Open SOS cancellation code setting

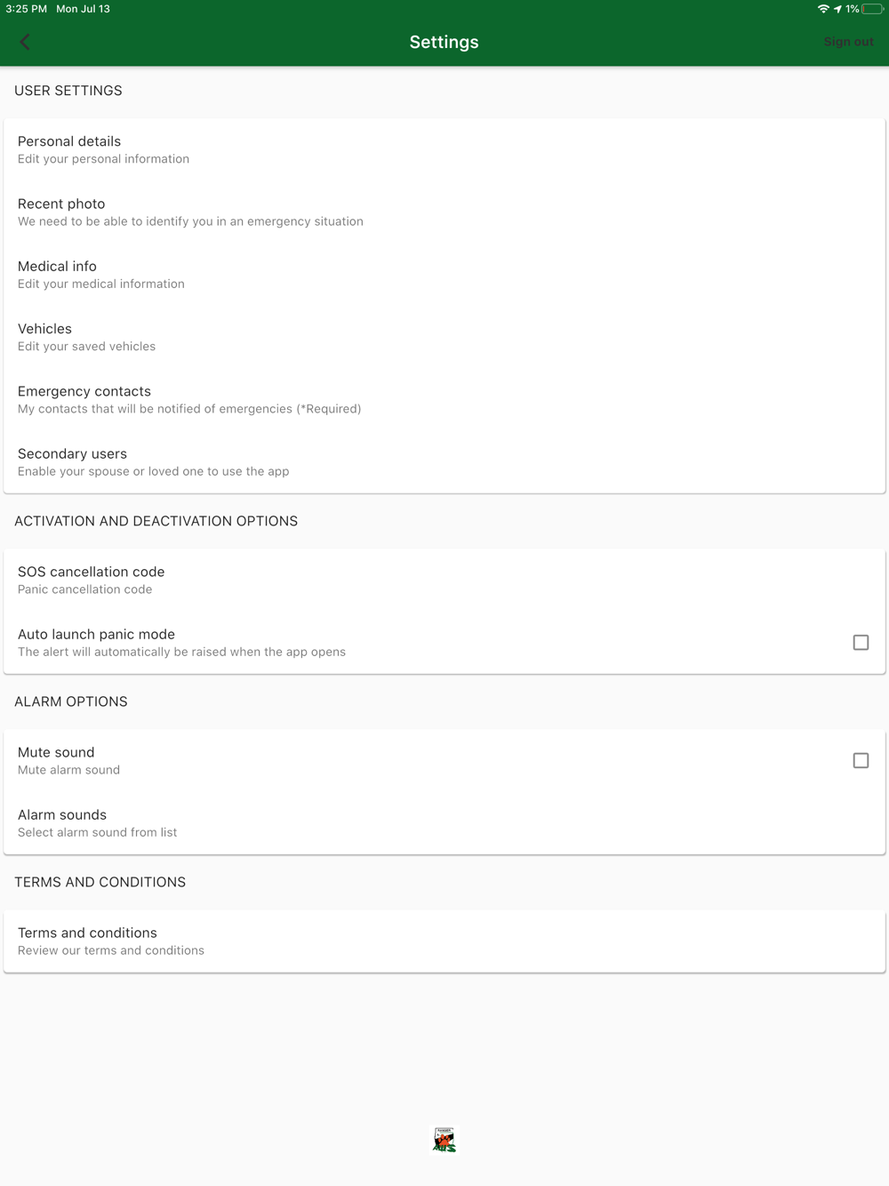[444, 580]
